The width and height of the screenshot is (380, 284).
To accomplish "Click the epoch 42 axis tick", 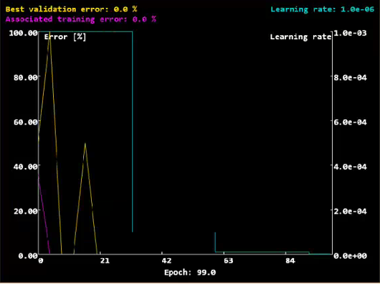I will [x=166, y=261].
